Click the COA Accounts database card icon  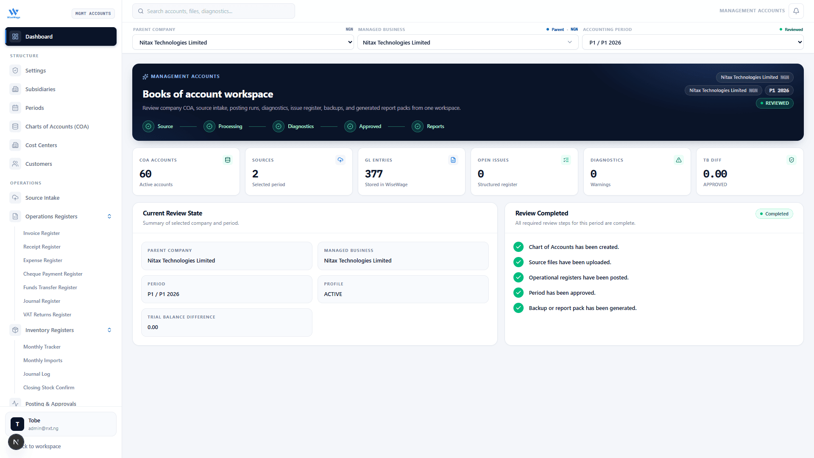point(228,160)
